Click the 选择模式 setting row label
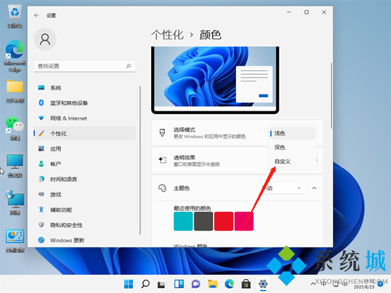391x293 pixels. 184,130
